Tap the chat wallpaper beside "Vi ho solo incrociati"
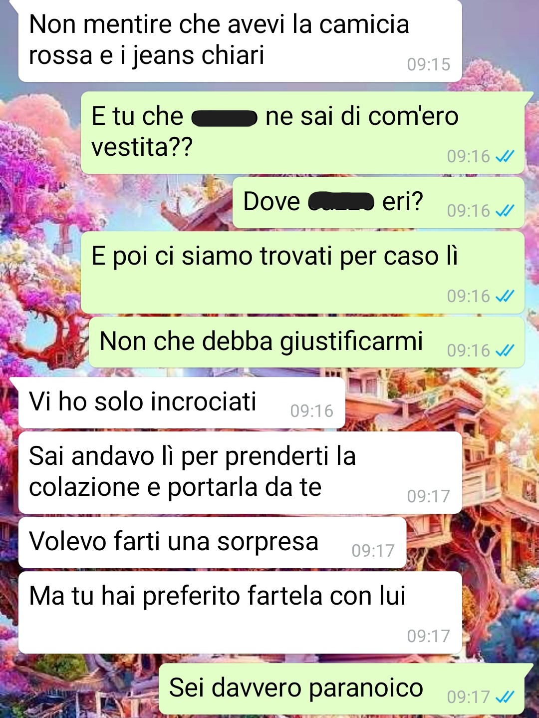 439,402
